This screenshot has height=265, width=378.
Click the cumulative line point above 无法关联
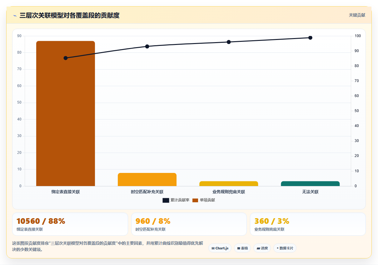click(310, 38)
